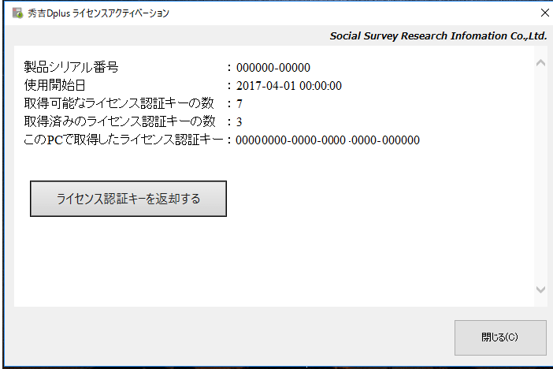Click Social Survey Research Infomation Co.,Ltd. text
Image resolution: width=553 pixels, height=369 pixels.
point(438,36)
